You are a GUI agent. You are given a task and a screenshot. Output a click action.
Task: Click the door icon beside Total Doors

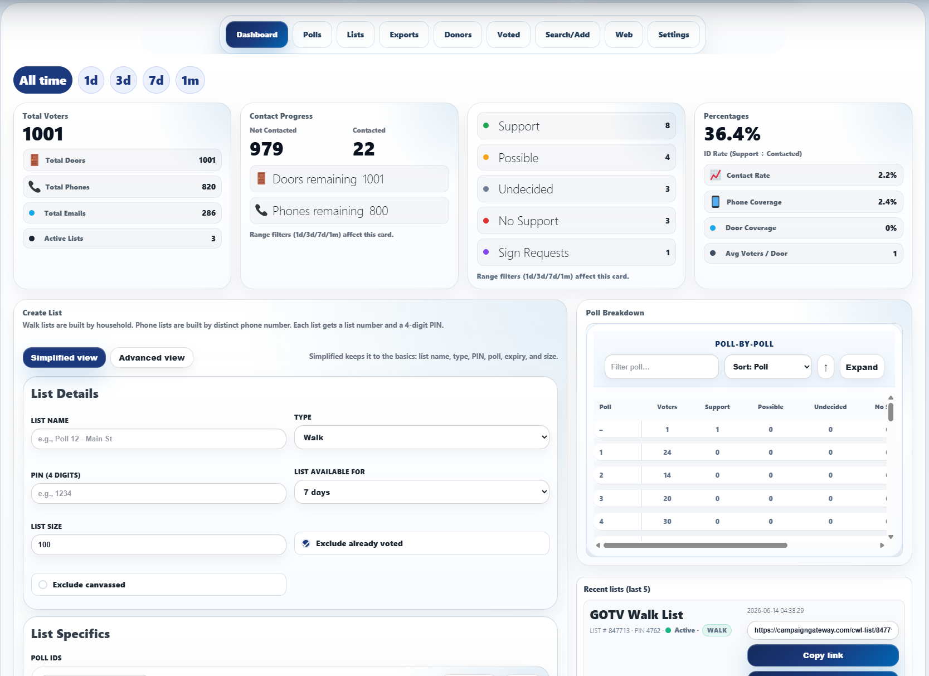35,160
